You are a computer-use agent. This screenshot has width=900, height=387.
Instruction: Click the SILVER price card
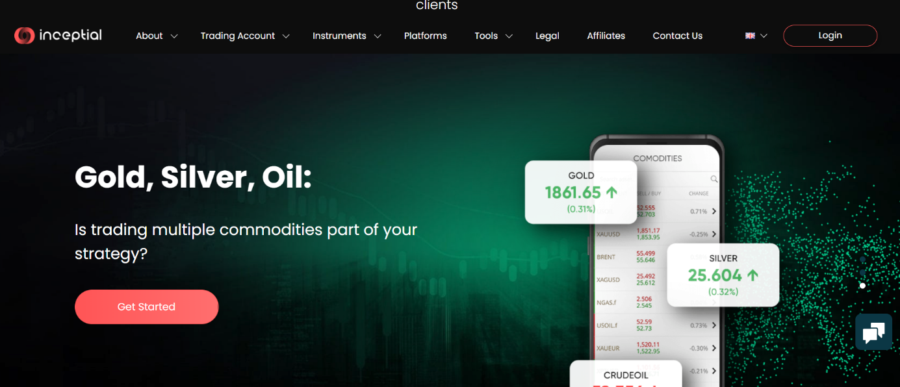723,275
